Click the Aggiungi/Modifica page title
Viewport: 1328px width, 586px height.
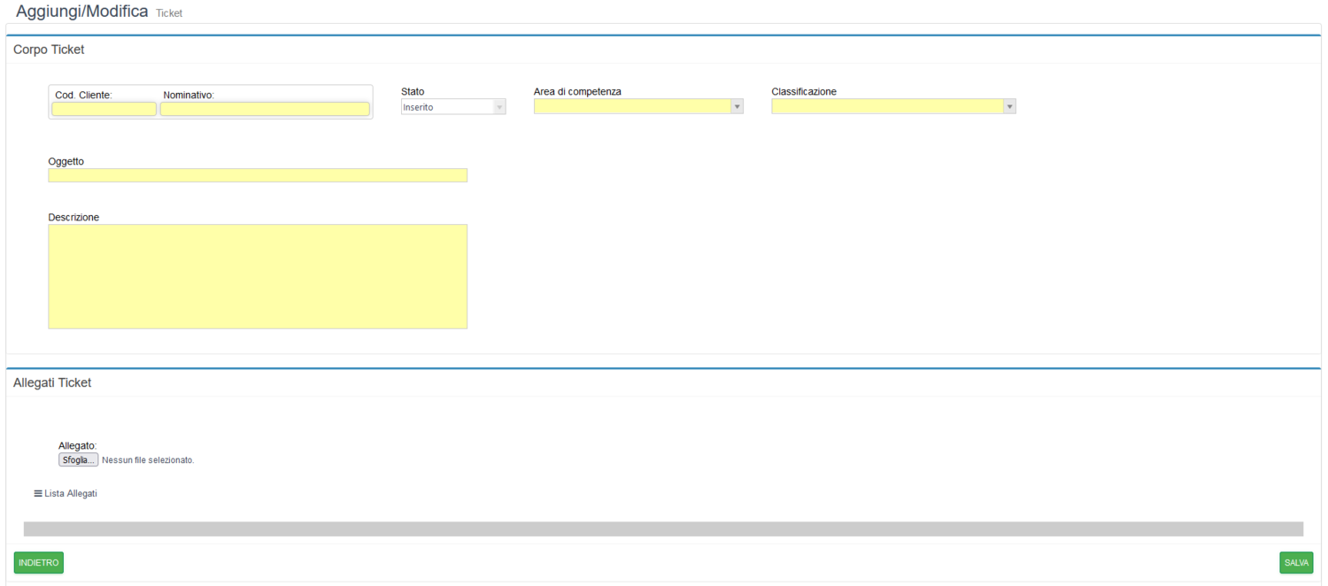(x=82, y=12)
